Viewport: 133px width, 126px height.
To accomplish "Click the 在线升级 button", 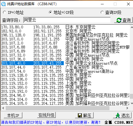I will 46,115.
